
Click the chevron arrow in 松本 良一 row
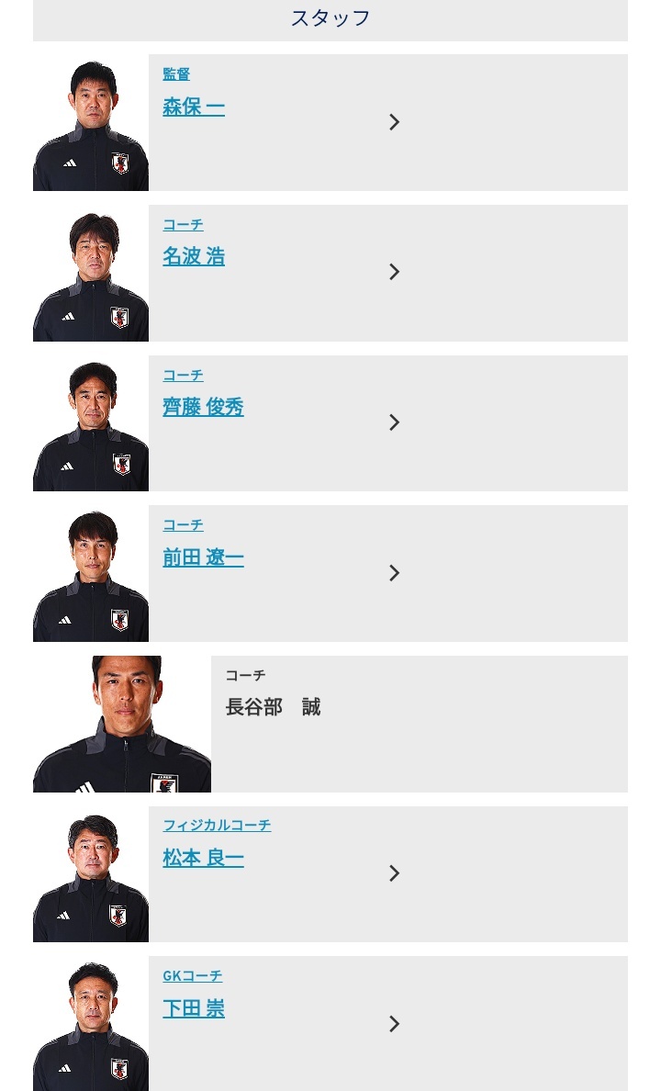395,873
